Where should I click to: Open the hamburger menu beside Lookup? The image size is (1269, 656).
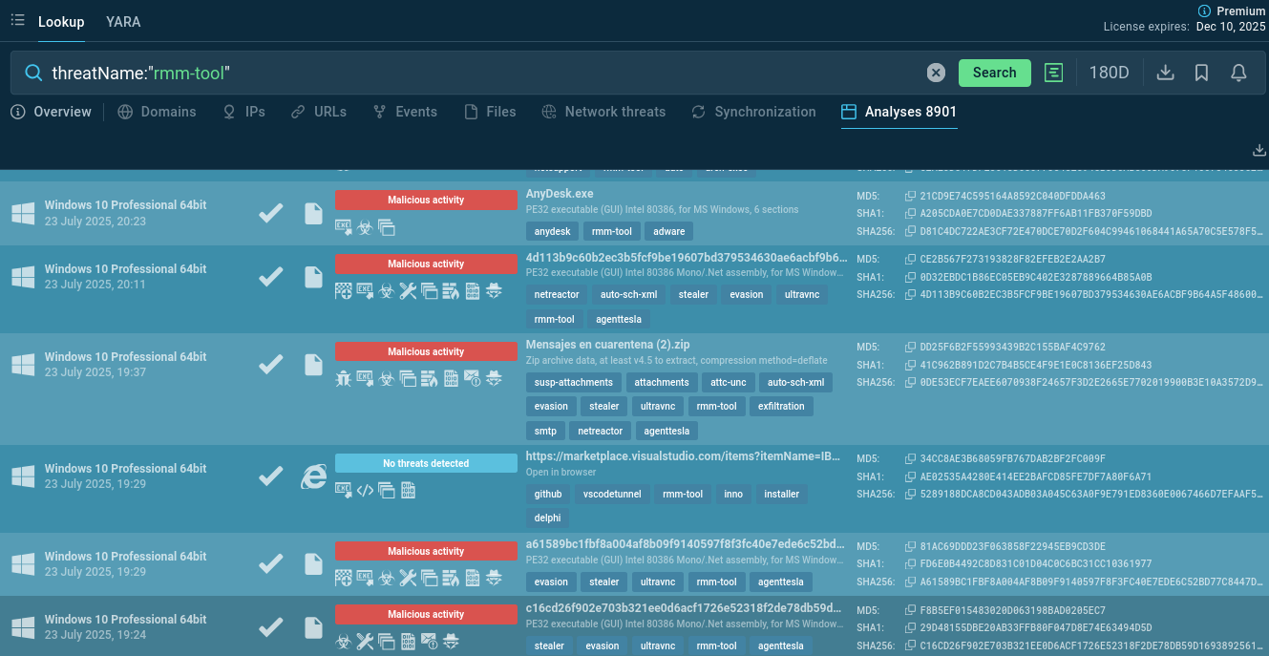[x=17, y=20]
